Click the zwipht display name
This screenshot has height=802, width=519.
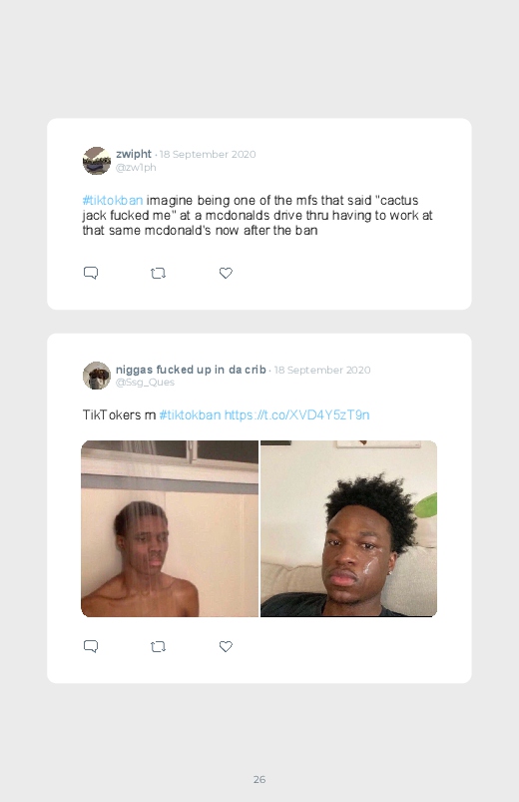pyautogui.click(x=134, y=154)
